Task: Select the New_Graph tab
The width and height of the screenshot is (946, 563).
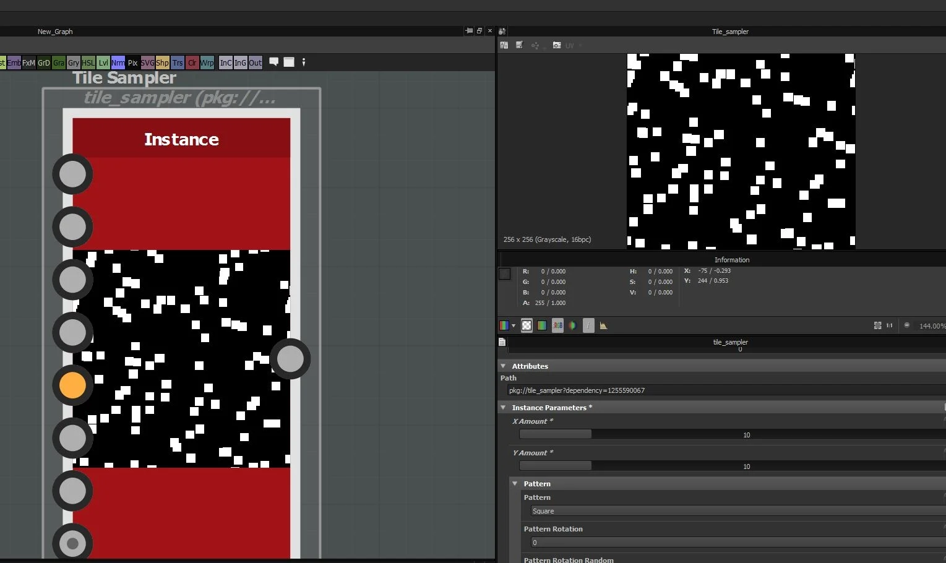Action: tap(55, 32)
